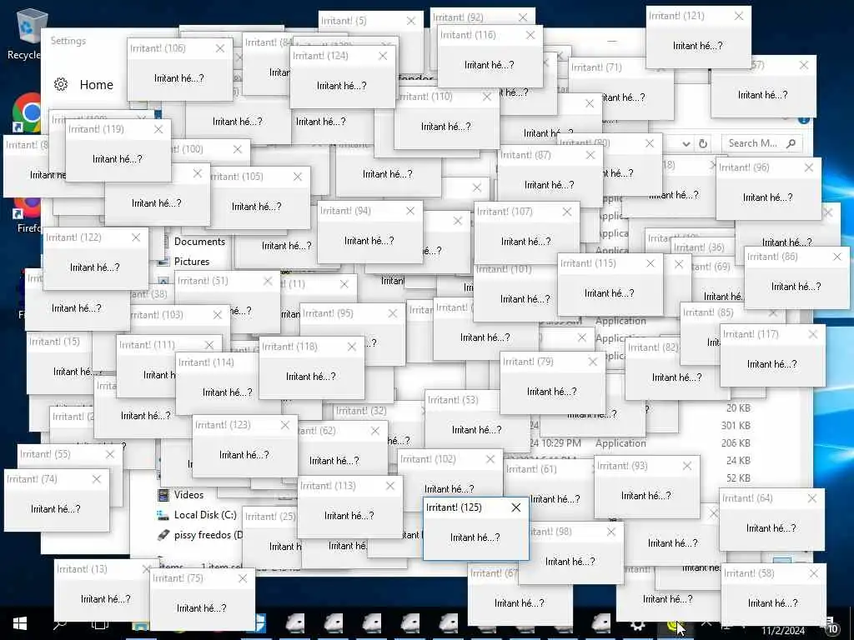This screenshot has width=854, height=640.
Task: Close the Irritant! (124) dialog
Action: 383,56
